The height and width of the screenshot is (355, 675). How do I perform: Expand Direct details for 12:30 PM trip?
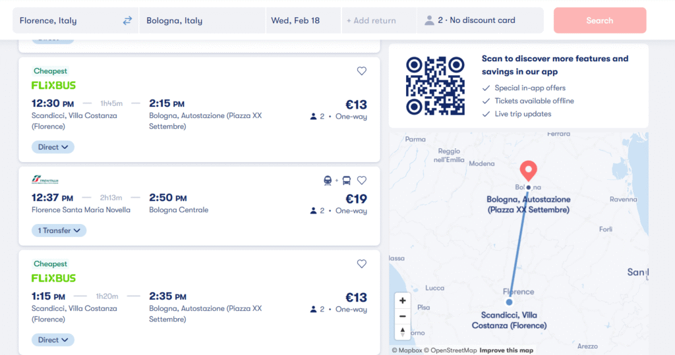click(x=53, y=148)
